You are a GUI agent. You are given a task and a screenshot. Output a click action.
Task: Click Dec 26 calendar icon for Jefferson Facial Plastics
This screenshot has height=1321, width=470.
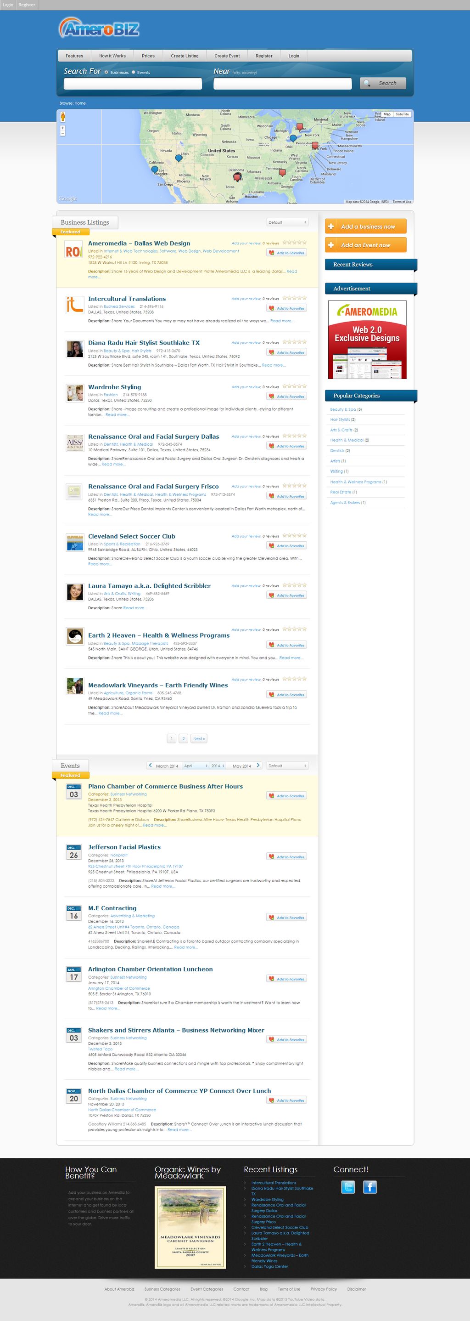74,853
